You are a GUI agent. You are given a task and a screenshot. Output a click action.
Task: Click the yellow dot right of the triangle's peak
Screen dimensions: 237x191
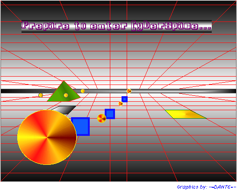click(83, 91)
